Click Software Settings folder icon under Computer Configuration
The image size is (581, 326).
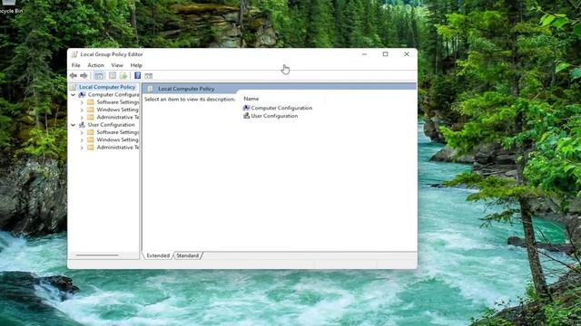pos(91,102)
